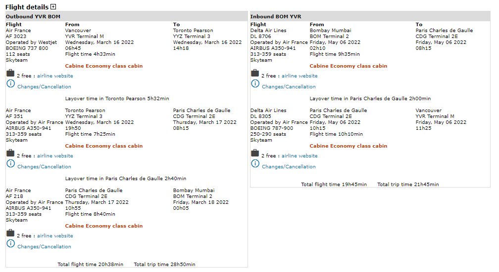The width and height of the screenshot is (499, 272).
Task: Open airline website link for AF 3023
Action: 55,76
